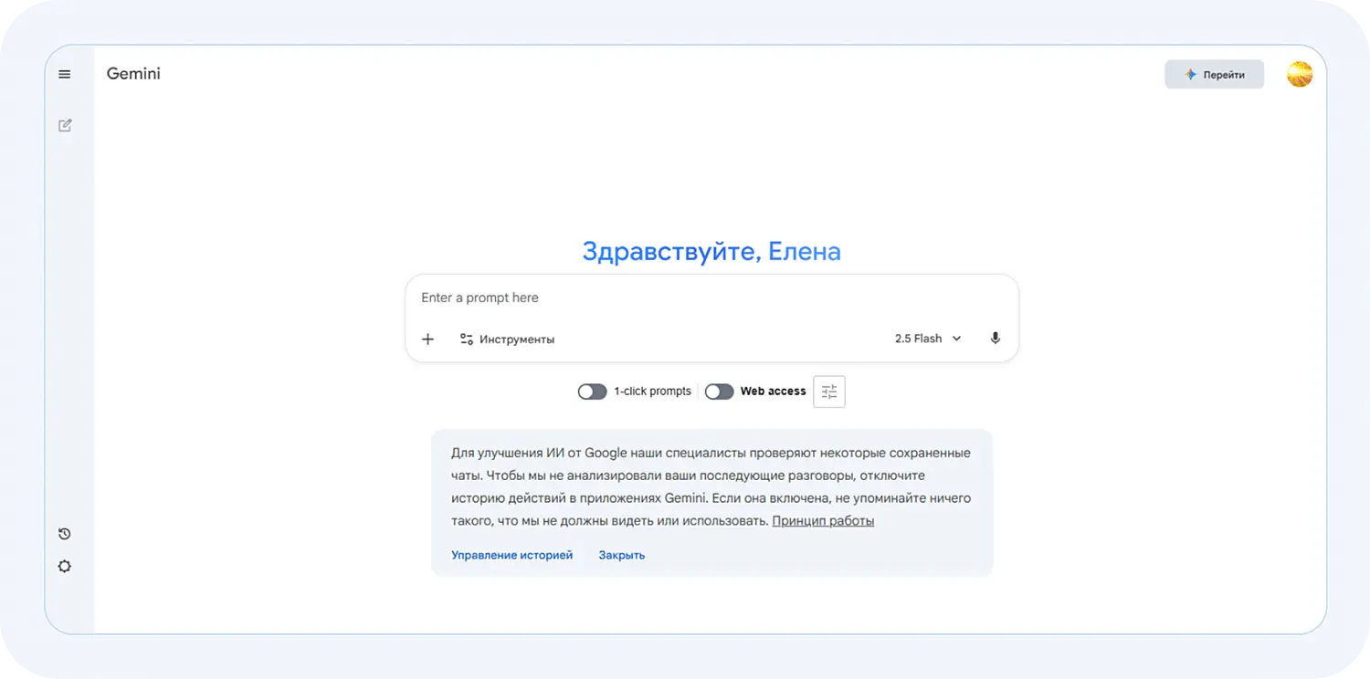Open the Управление историей link
Image resolution: width=1370 pixels, height=679 pixels.
click(511, 554)
